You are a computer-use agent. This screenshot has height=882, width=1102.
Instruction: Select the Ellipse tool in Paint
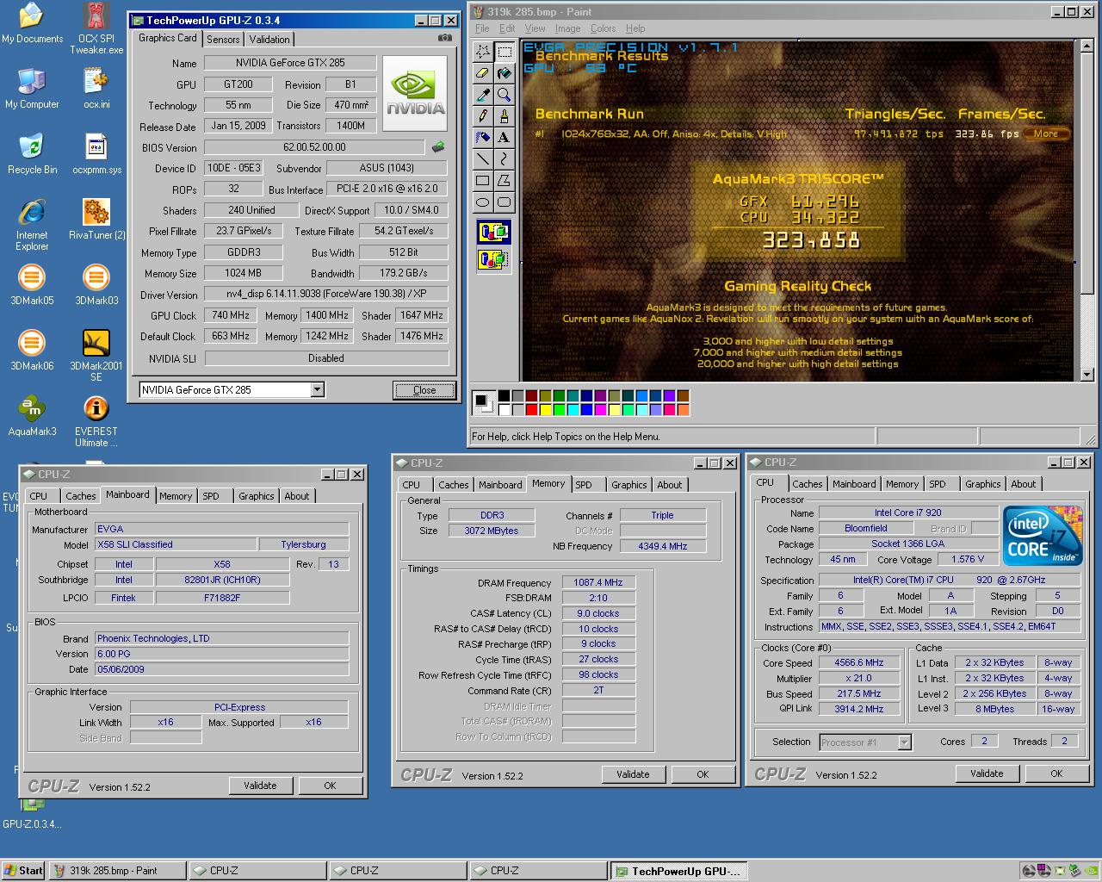pos(483,202)
